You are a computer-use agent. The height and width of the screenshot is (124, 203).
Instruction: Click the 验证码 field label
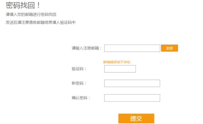pos(79,69)
